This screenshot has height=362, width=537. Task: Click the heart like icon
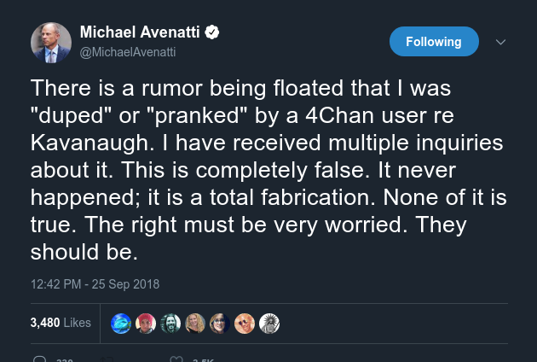tap(176, 359)
